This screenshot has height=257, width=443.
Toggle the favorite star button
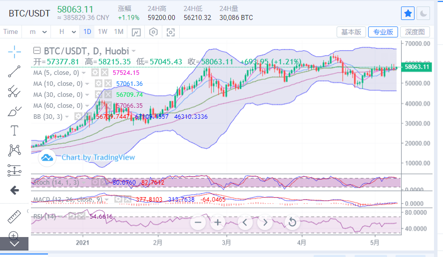[x=408, y=13]
